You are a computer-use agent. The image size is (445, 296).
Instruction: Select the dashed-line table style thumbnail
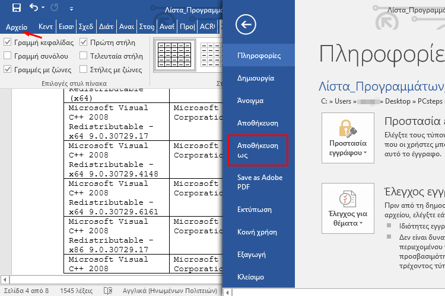[211, 55]
